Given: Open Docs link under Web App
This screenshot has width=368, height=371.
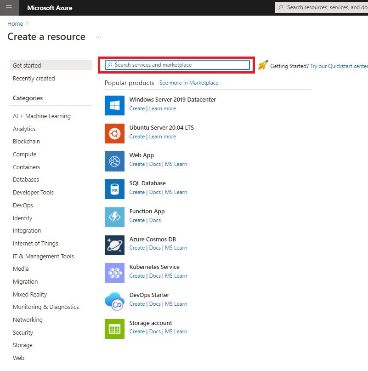Looking at the screenshot, I should (155, 164).
